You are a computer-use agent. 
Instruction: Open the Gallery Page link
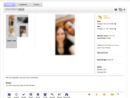(11, 41)
